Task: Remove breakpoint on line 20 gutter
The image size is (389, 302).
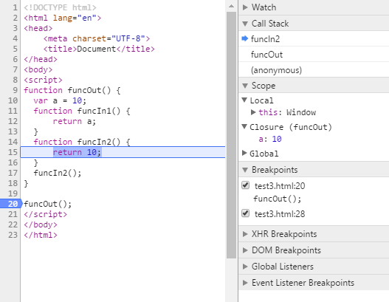Action: point(11,204)
